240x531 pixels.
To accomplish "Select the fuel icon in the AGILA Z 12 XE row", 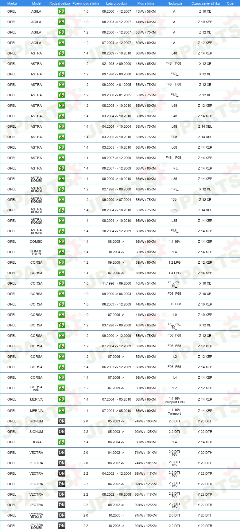I will click(62, 32).
